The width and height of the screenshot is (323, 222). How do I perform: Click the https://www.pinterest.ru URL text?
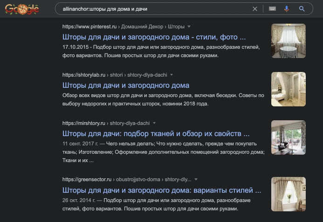coord(89,26)
